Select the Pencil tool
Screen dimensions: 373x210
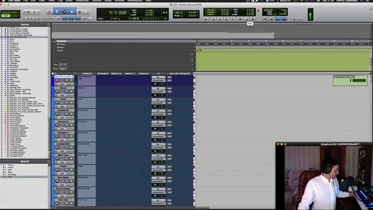pyautogui.click(x=86, y=12)
